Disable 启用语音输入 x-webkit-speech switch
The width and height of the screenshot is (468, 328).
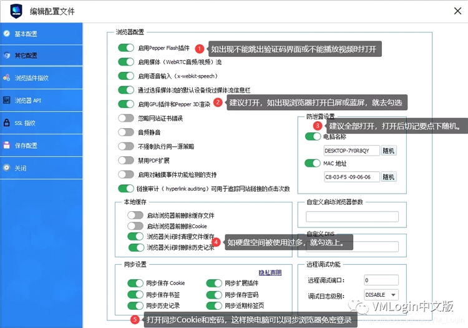pos(126,76)
